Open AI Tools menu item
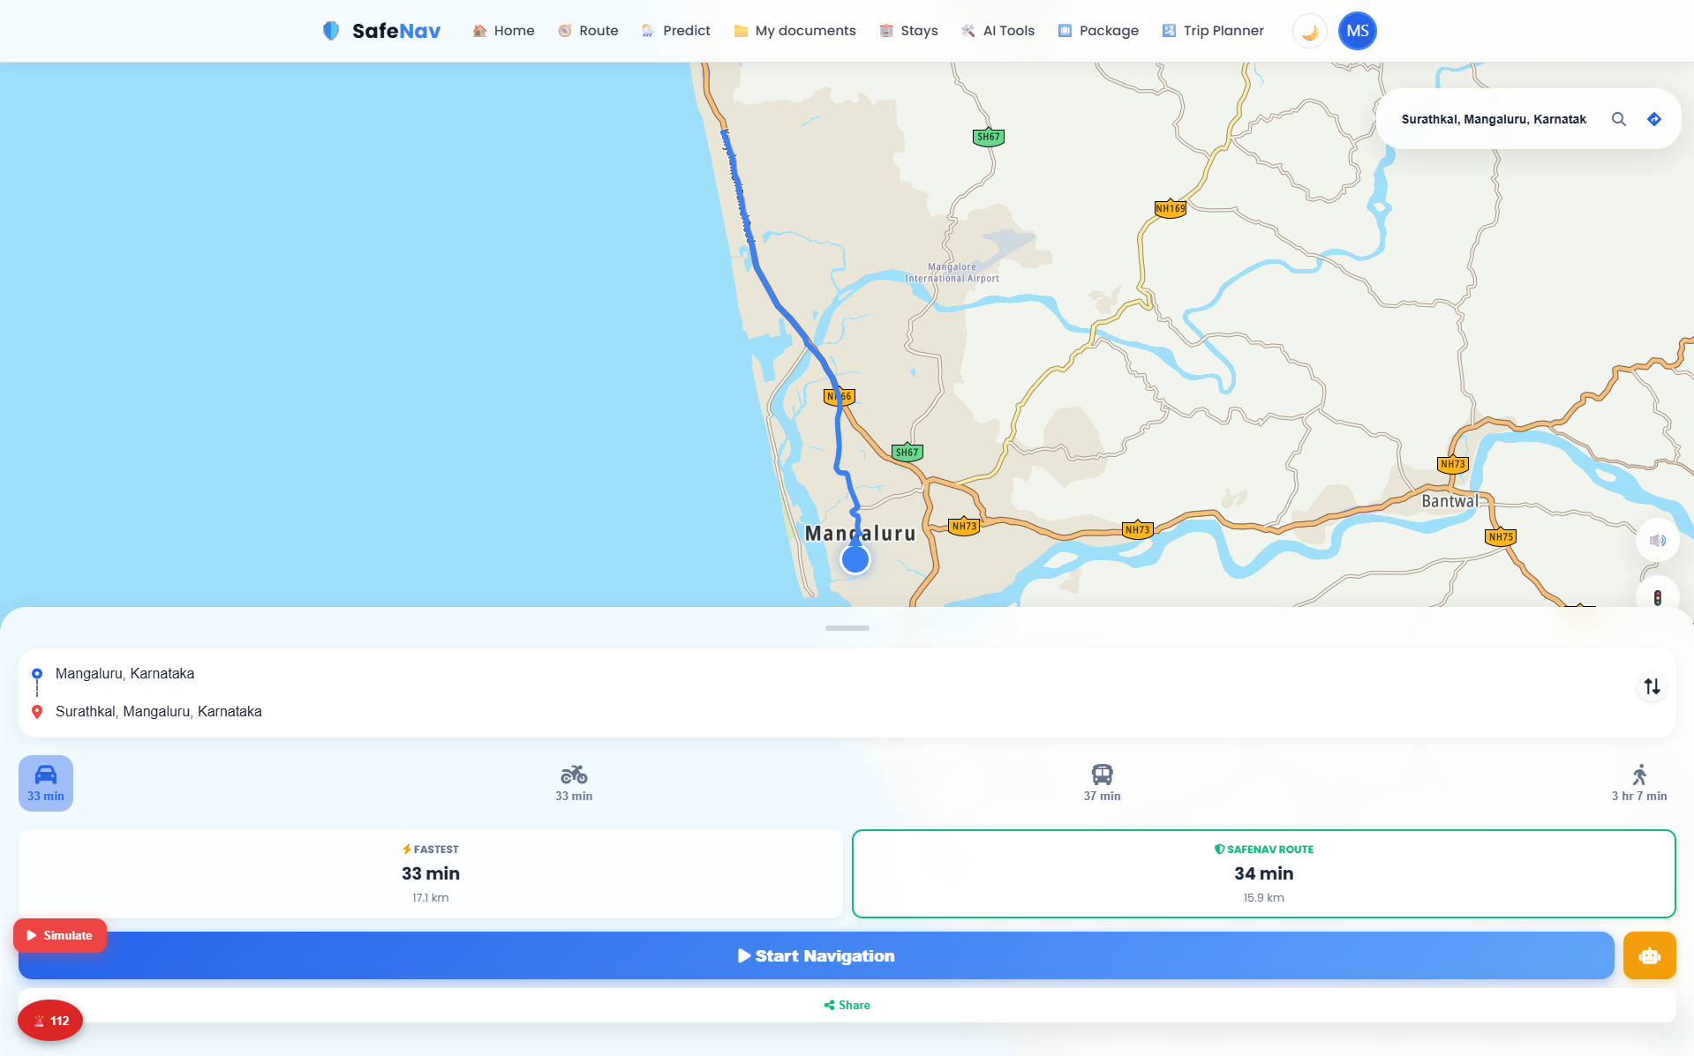The image size is (1694, 1056). pyautogui.click(x=998, y=31)
